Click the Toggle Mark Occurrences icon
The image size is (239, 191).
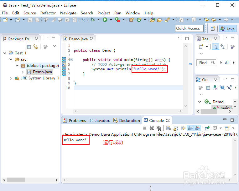coord(53,20)
